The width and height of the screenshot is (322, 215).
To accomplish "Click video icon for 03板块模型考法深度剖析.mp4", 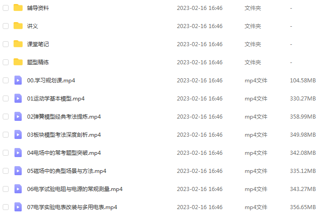I will pyautogui.click(x=18, y=134).
